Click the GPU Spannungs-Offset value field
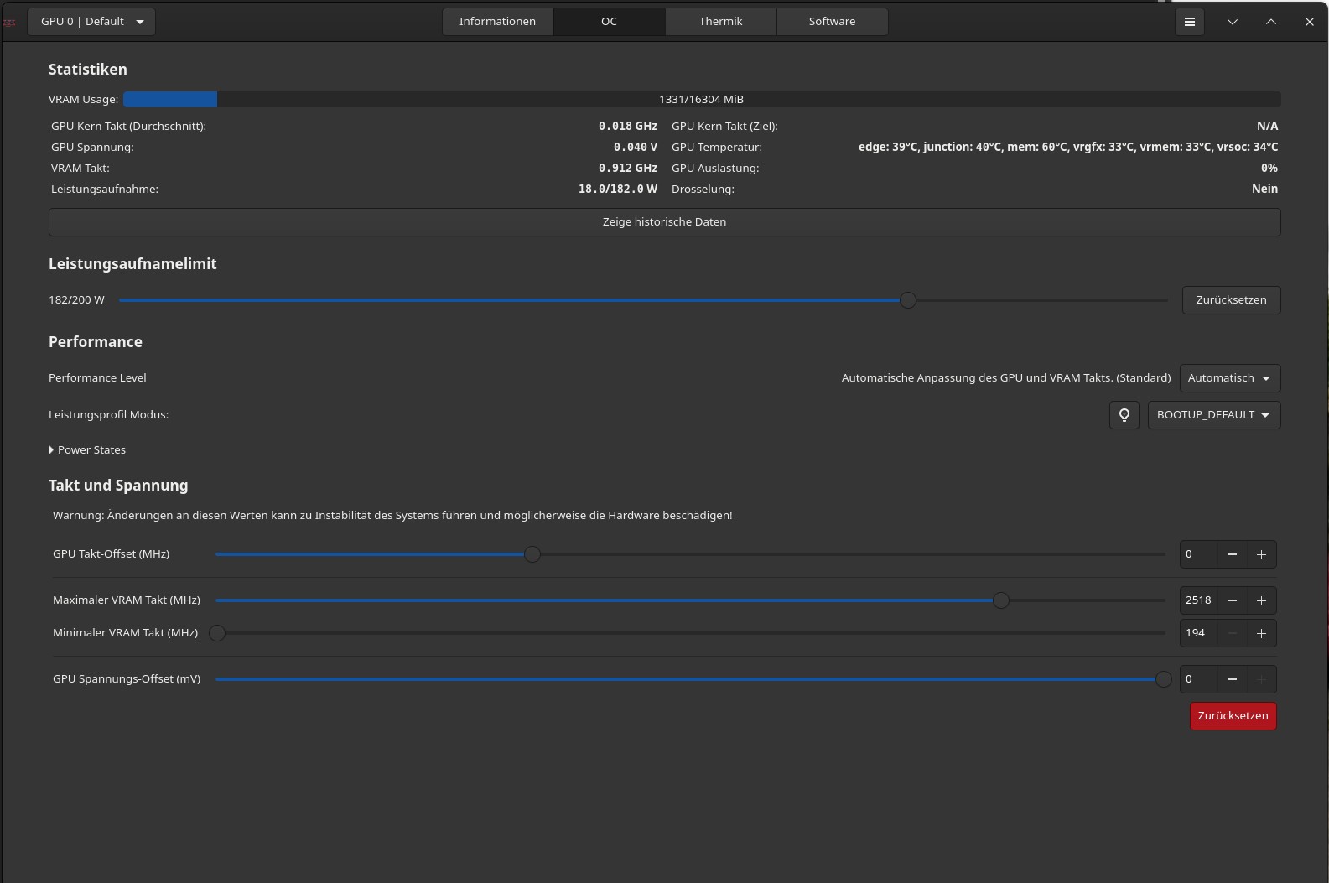Image resolution: width=1329 pixels, height=883 pixels. point(1198,679)
